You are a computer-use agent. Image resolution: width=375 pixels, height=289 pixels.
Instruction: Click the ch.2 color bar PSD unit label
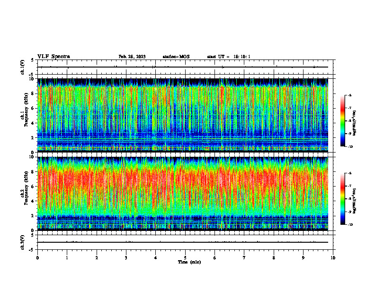point(355,201)
